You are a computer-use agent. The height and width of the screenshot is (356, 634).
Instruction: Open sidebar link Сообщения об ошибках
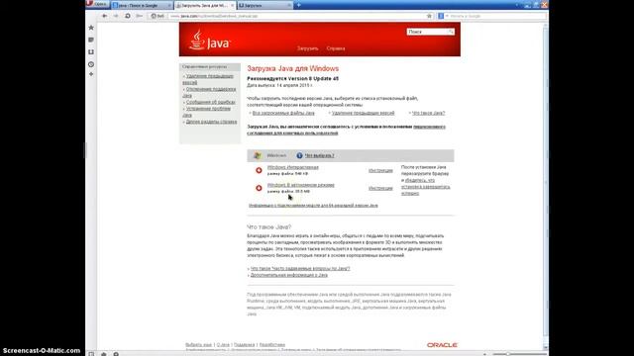(x=210, y=102)
